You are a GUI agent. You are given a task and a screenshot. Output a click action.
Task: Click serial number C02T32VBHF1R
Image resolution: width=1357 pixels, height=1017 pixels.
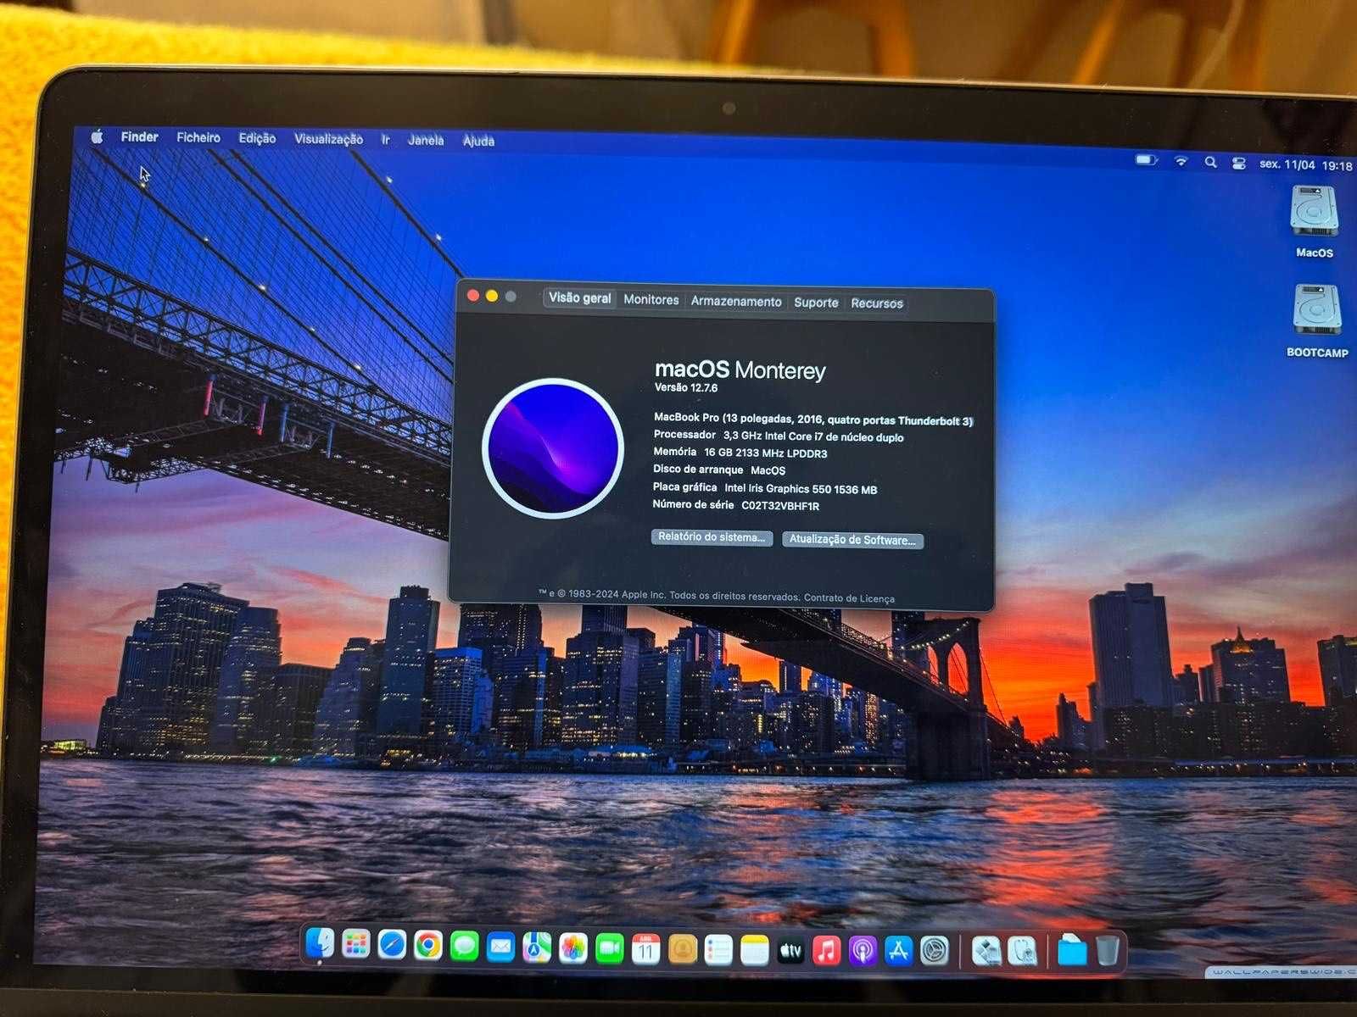coord(780,506)
